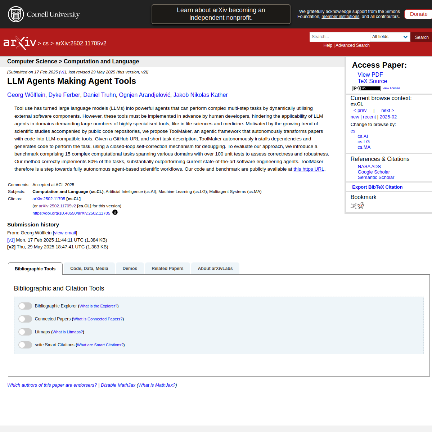Viewport: 432px width, 432px height.
Task: Click the DOI info circle icon
Action: 115,212
